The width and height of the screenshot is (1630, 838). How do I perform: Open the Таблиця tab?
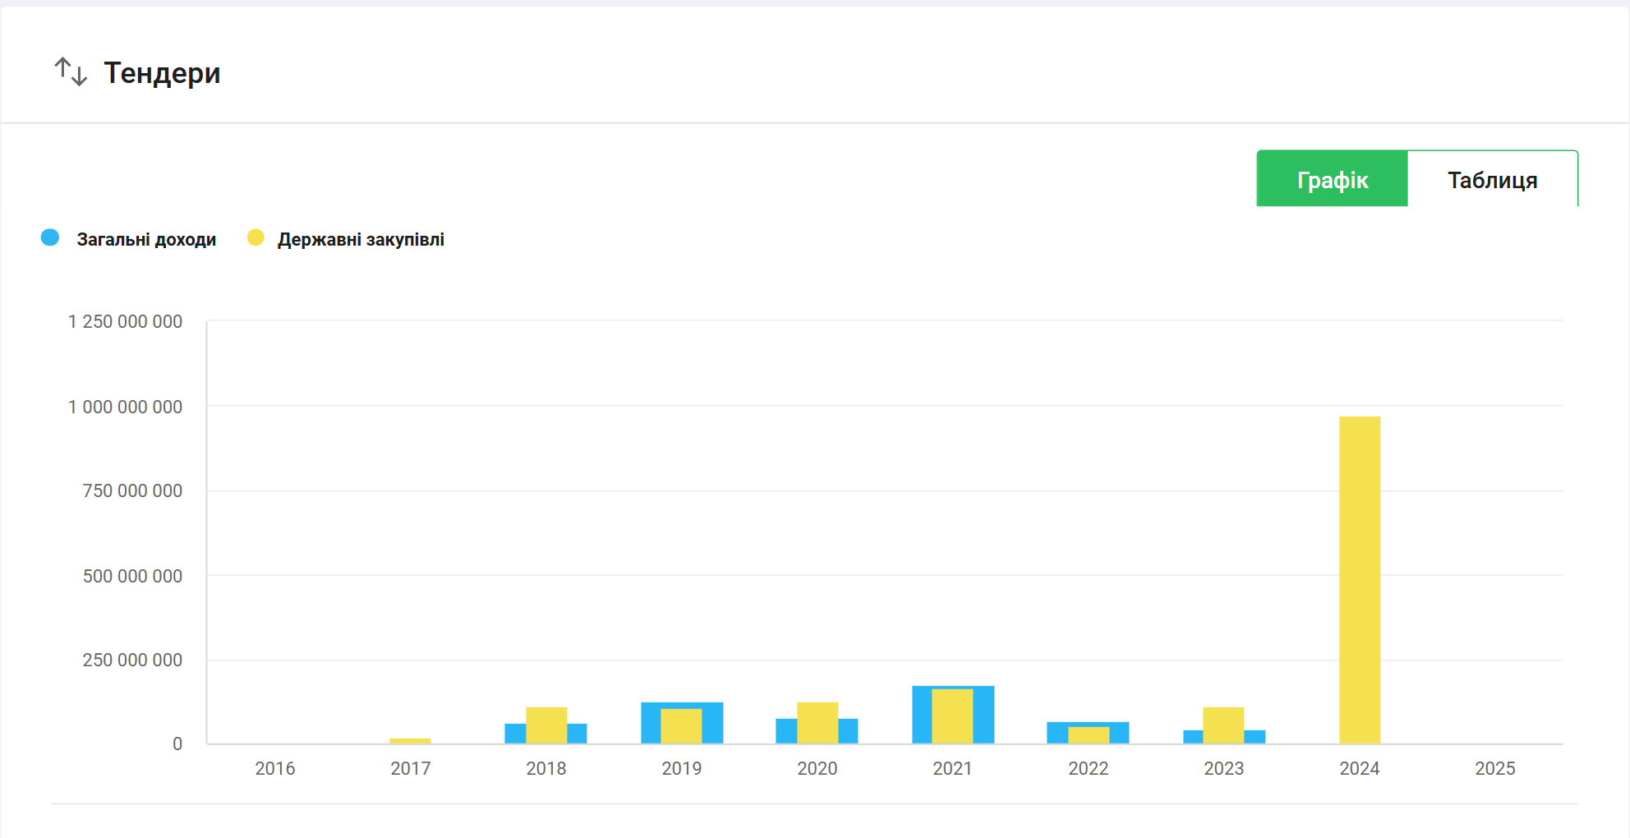tap(1492, 179)
